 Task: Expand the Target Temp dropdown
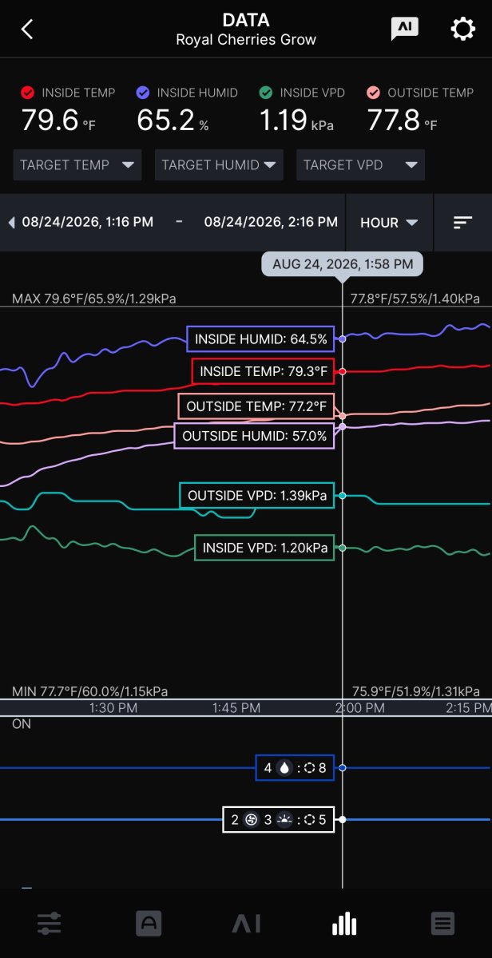77,165
